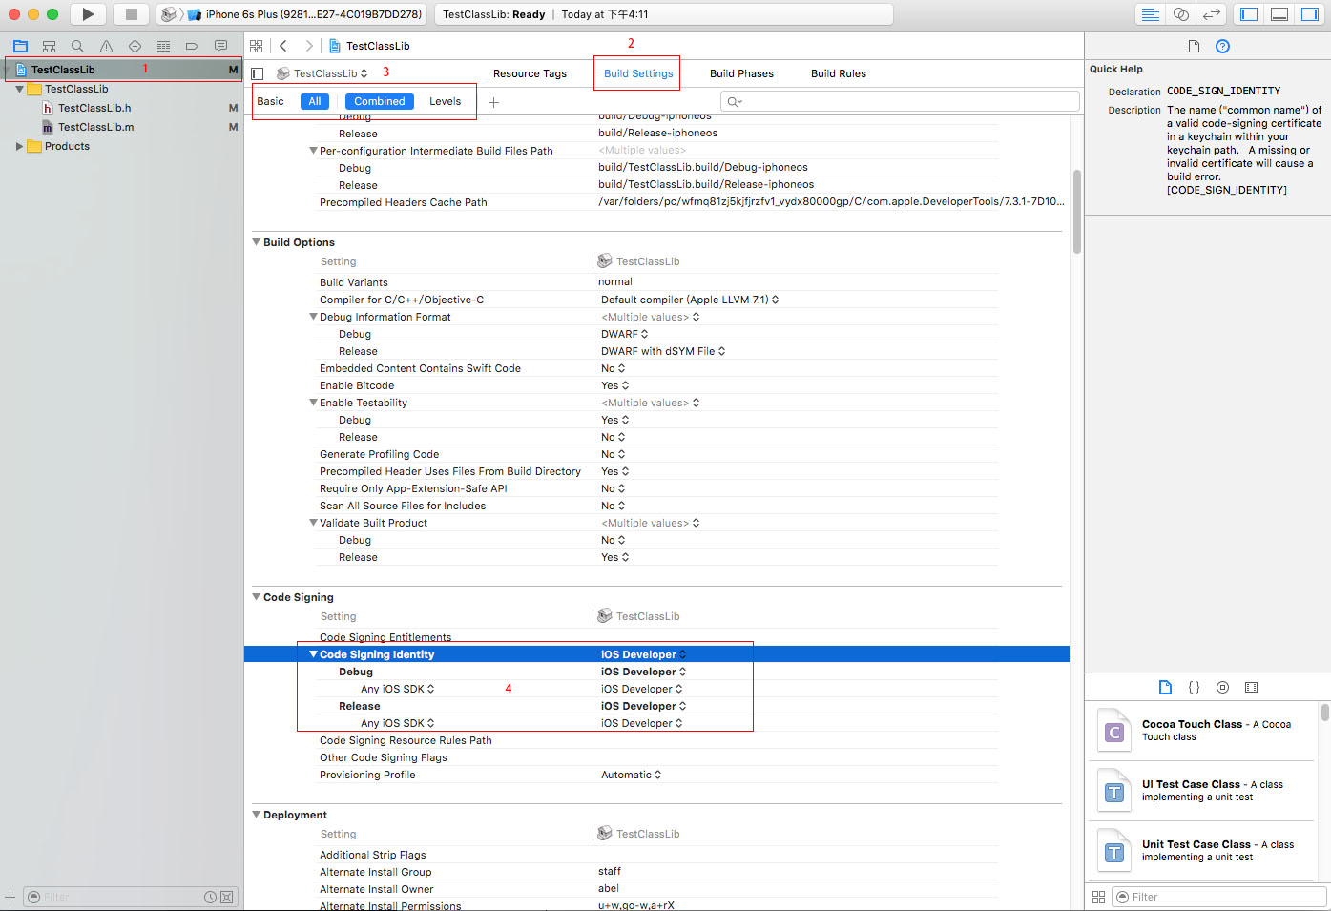This screenshot has width=1331, height=911.
Task: Add a new file with plus button
Action: coord(10,897)
